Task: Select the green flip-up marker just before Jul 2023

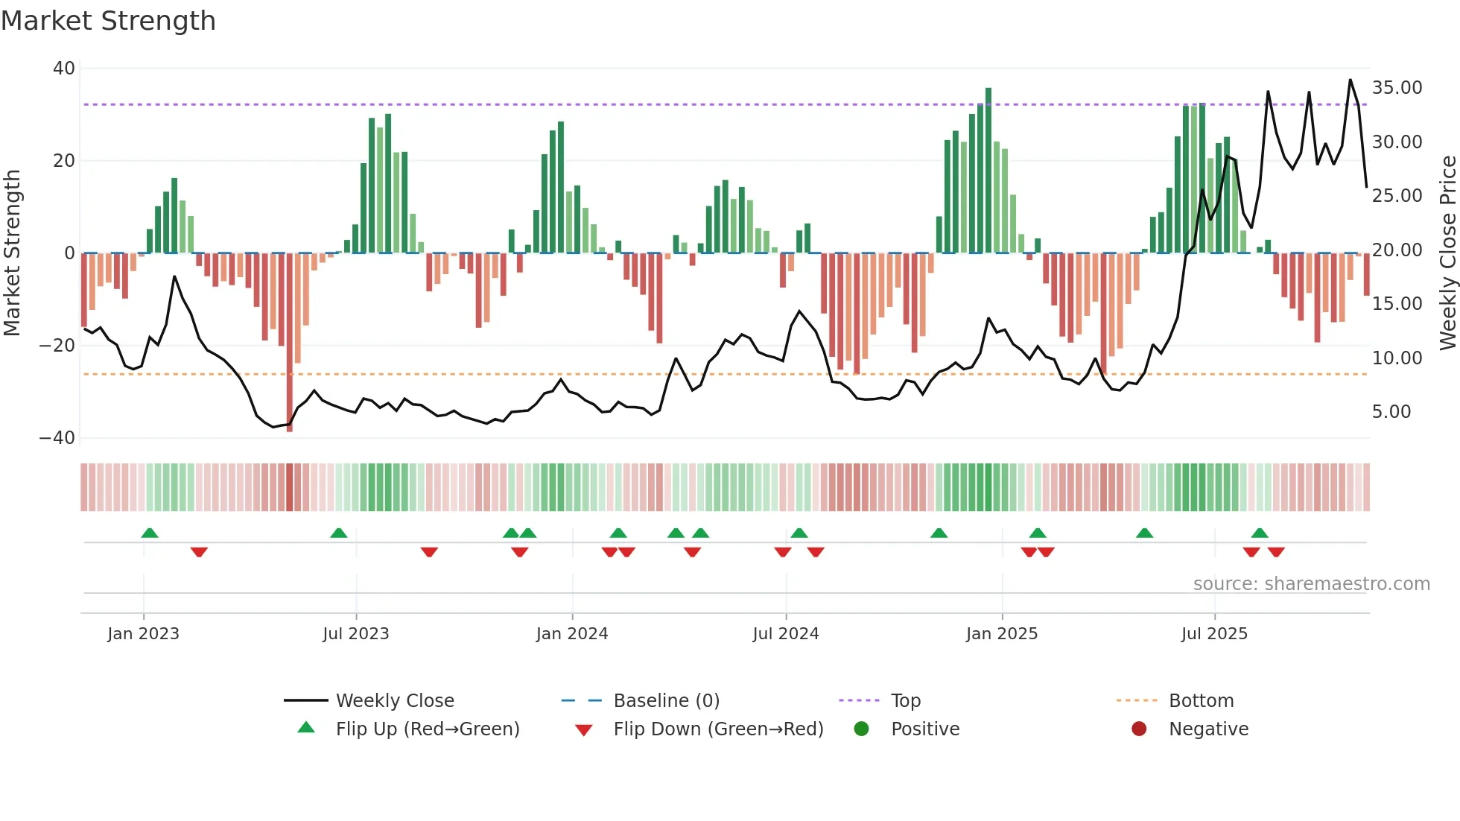Action: 339,533
